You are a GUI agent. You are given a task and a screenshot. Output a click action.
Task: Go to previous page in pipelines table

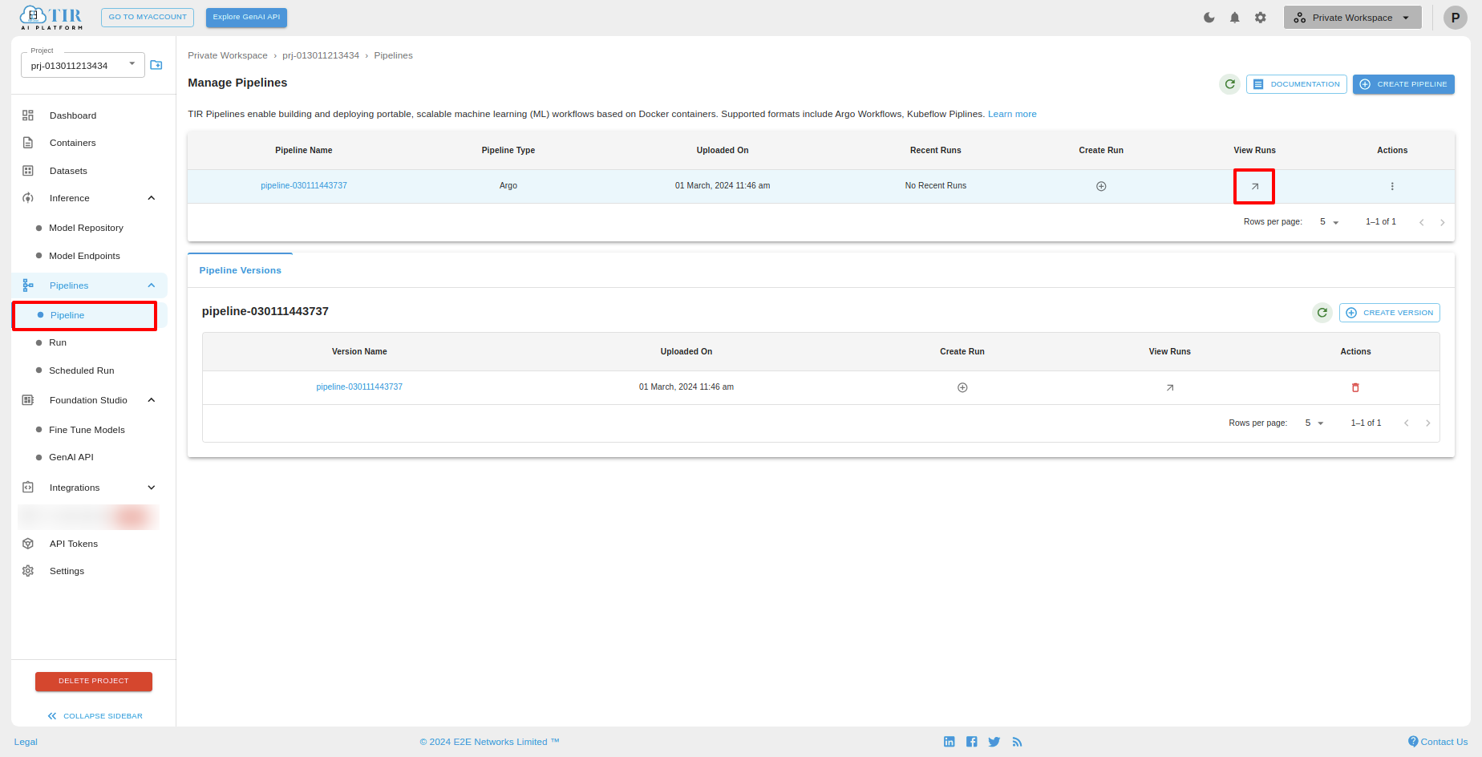tap(1422, 222)
